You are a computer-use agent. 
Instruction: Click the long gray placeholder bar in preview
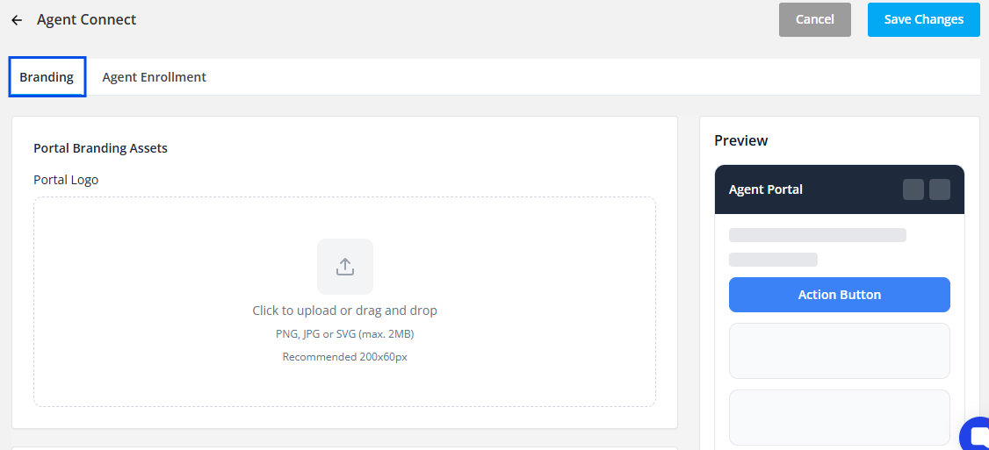818,235
